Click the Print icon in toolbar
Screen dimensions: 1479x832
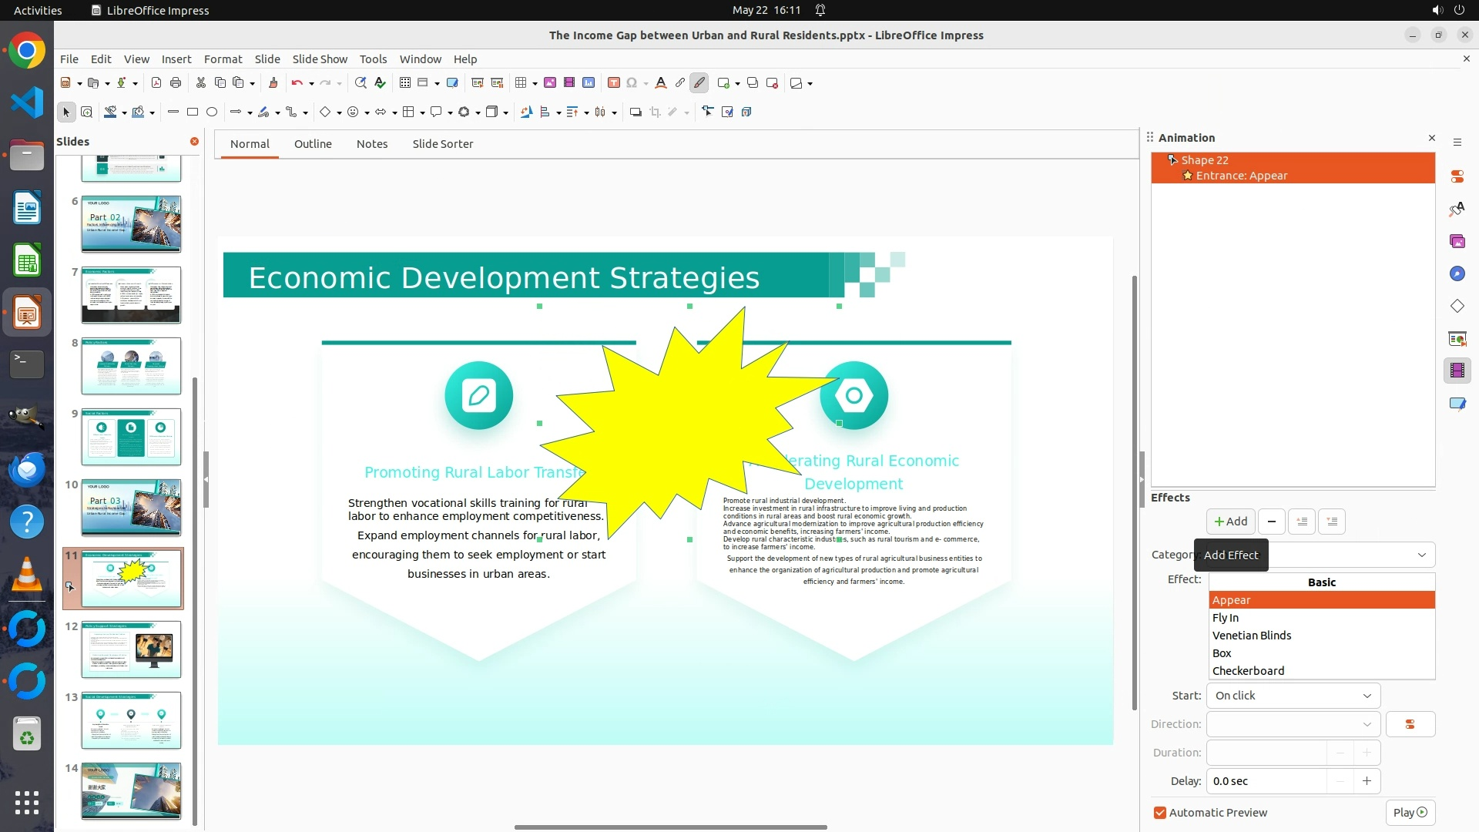(x=176, y=83)
